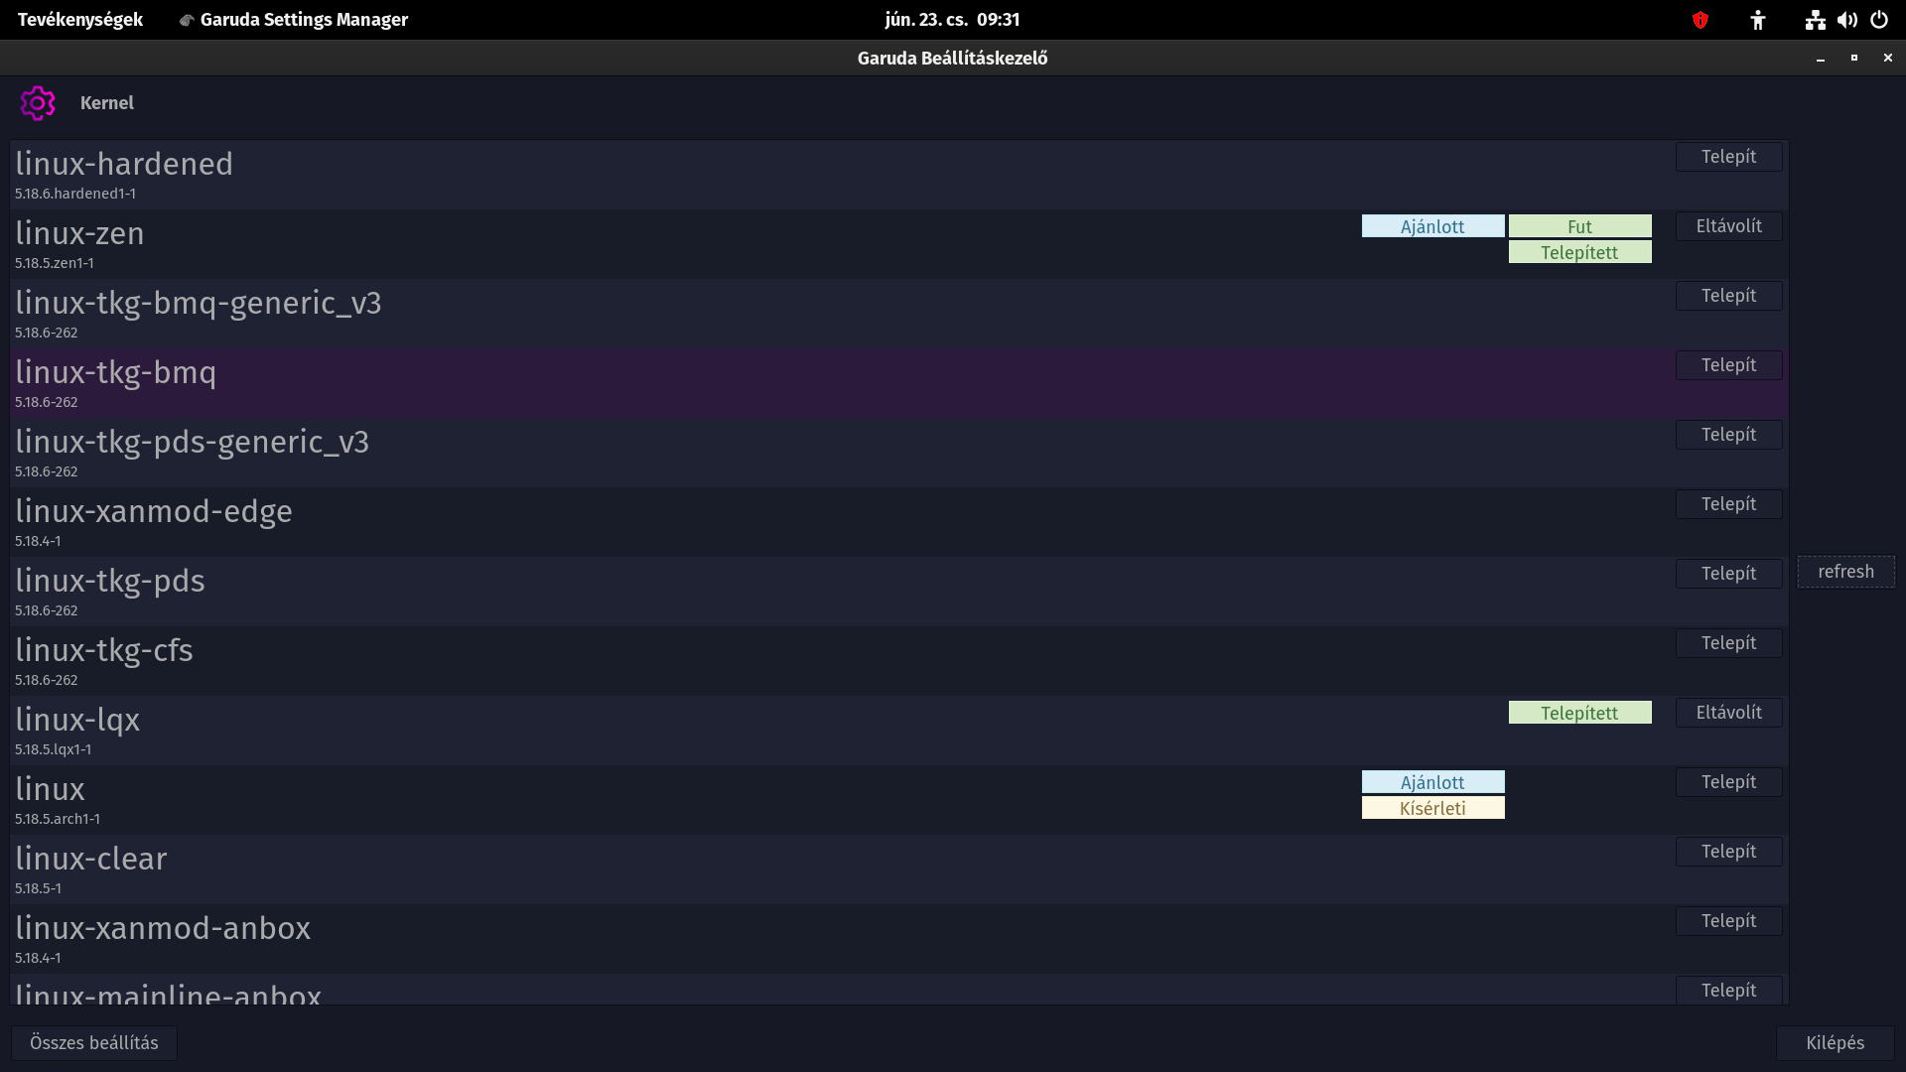Click the magenta Kernel gear icon
This screenshot has width=1906, height=1072.
pos(38,103)
